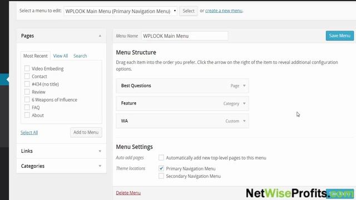The image size is (356, 200).
Task: Click the Best Questions menu item bar
Action: pos(182,86)
